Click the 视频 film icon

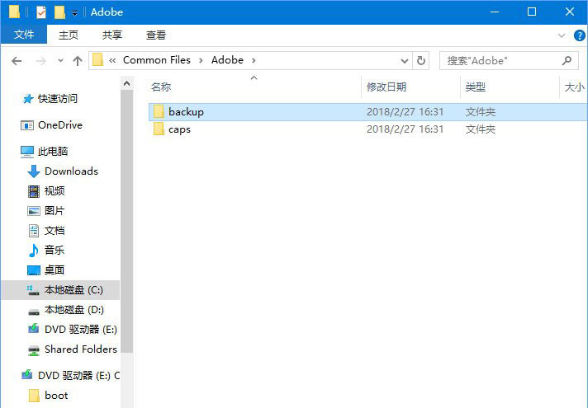point(34,191)
